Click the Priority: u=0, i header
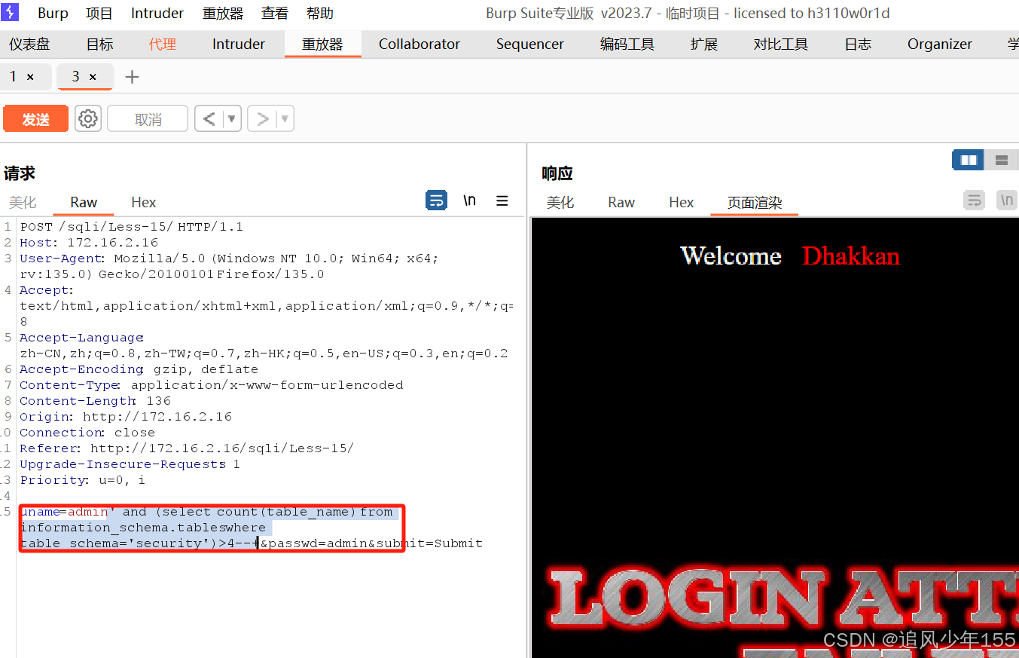Viewport: 1019px width, 658px height. click(x=83, y=480)
